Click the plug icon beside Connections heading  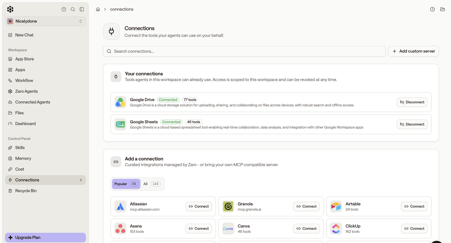(x=111, y=31)
